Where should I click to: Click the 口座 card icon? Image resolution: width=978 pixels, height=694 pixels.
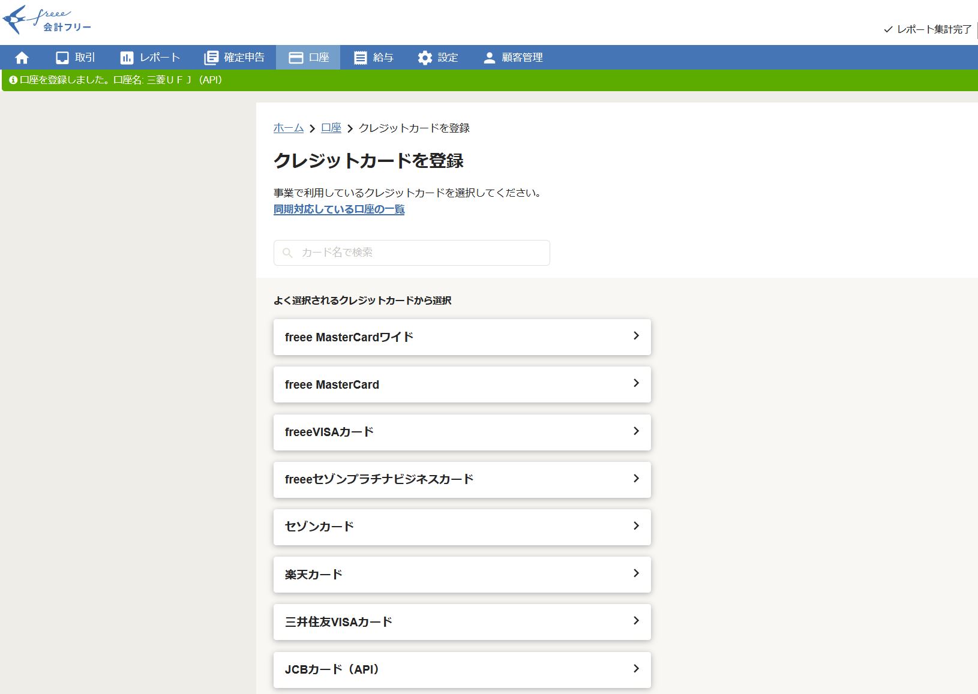(x=296, y=58)
